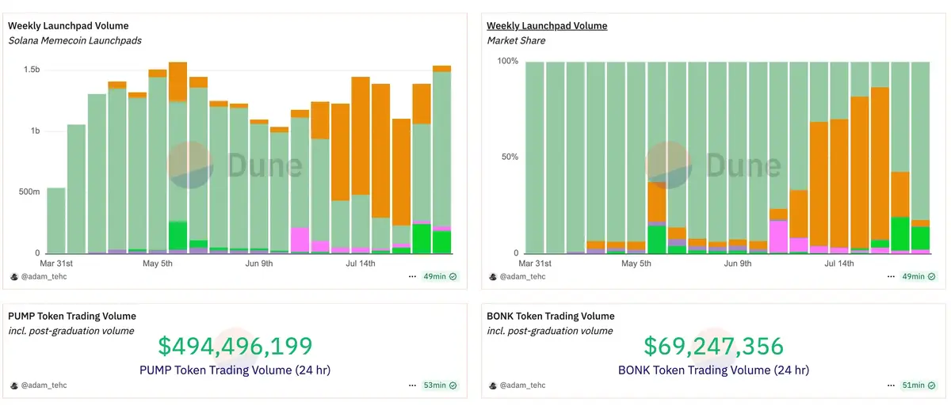The height and width of the screenshot is (406, 951).
Task: Click the author avatar under BONK Token Trading Volume
Action: click(x=492, y=385)
